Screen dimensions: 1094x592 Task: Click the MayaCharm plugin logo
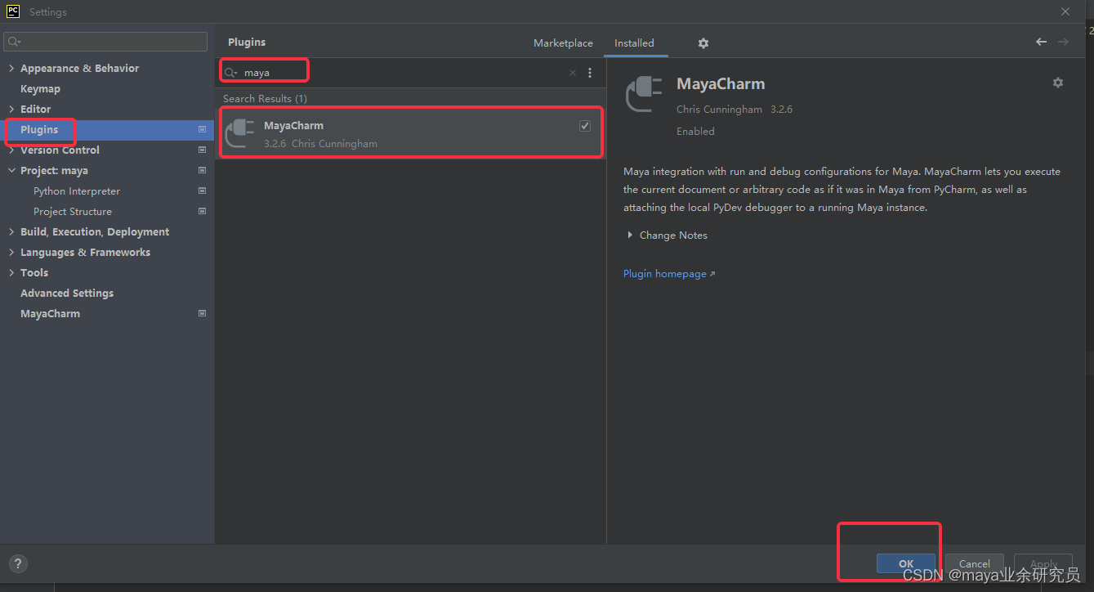pyautogui.click(x=645, y=94)
